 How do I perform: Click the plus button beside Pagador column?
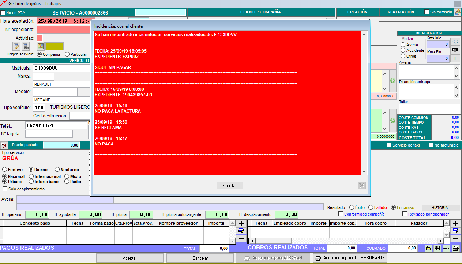(x=455, y=223)
